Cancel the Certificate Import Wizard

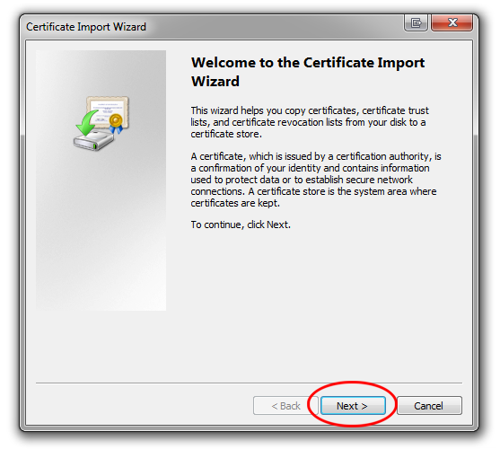point(429,406)
